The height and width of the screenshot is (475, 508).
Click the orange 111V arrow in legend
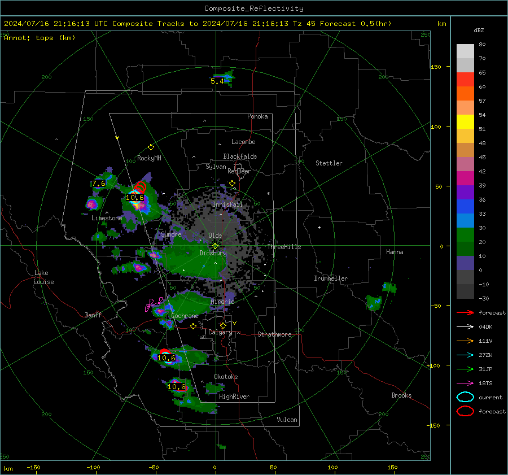[x=465, y=341]
